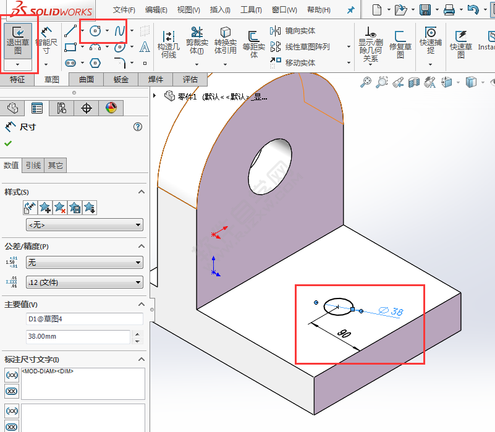Open the dimension style dropdown

(84, 225)
